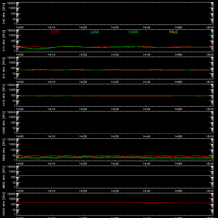Screen dimensions: 218x218
Task: Click the red SVTO legend label
Action: pyautogui.click(x=55, y=32)
